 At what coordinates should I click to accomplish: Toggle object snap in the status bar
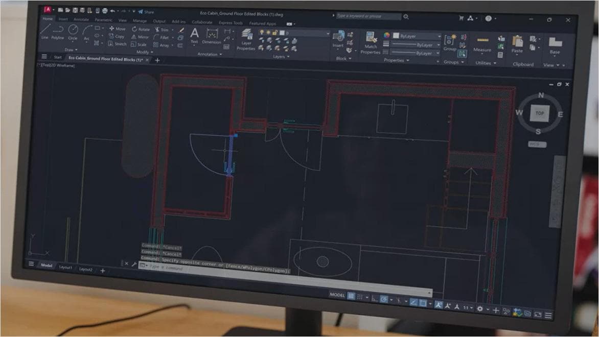point(422,302)
